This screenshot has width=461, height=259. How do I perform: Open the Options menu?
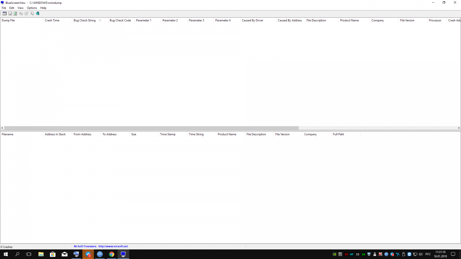click(32, 8)
